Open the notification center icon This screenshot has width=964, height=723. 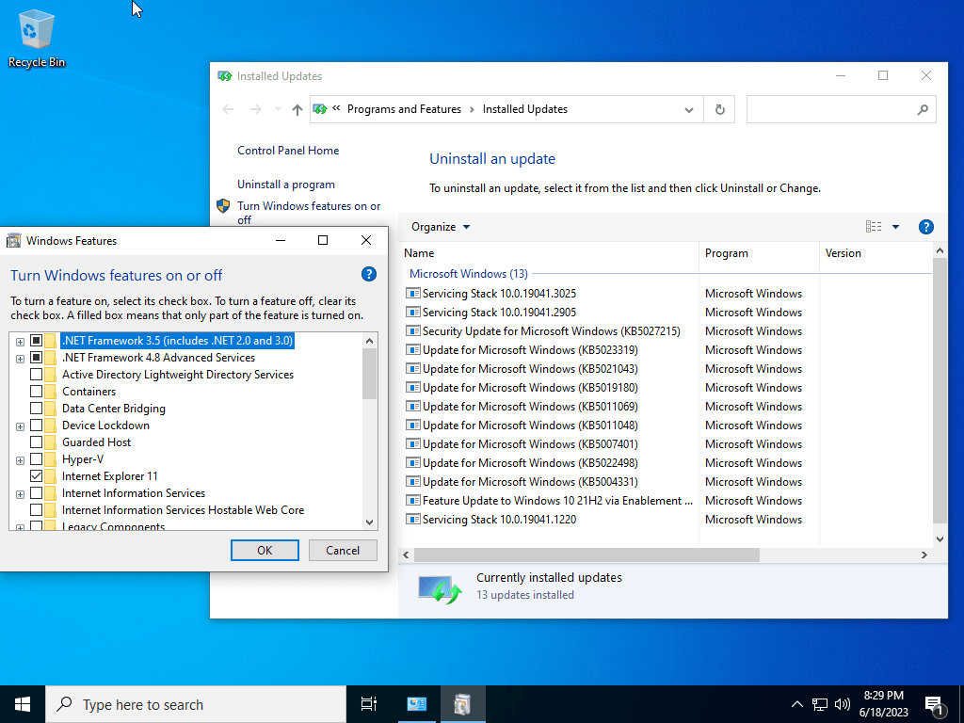pos(935,706)
